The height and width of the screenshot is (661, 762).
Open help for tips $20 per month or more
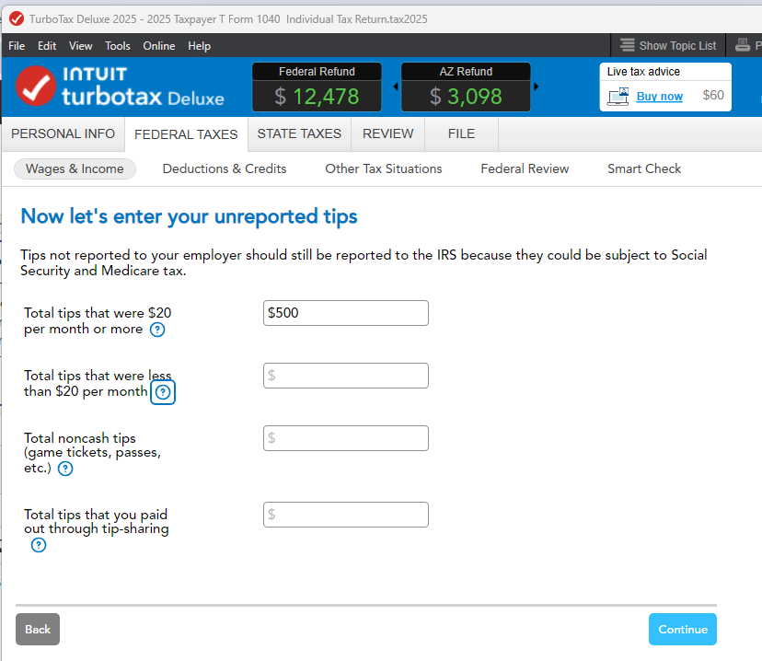tap(157, 330)
